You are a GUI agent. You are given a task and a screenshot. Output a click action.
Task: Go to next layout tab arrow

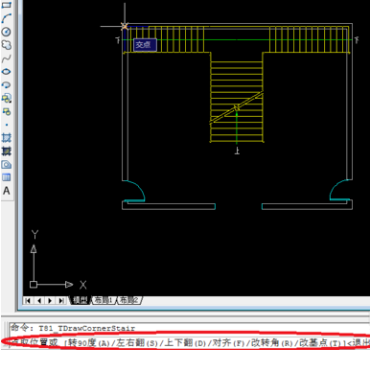pyautogui.click(x=50, y=300)
